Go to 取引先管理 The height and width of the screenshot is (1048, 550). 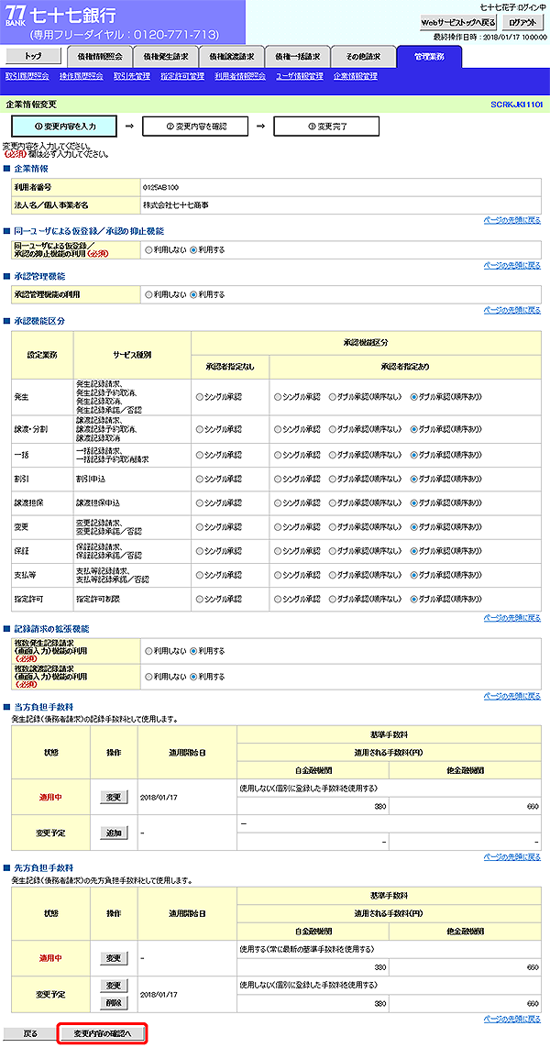point(132,77)
